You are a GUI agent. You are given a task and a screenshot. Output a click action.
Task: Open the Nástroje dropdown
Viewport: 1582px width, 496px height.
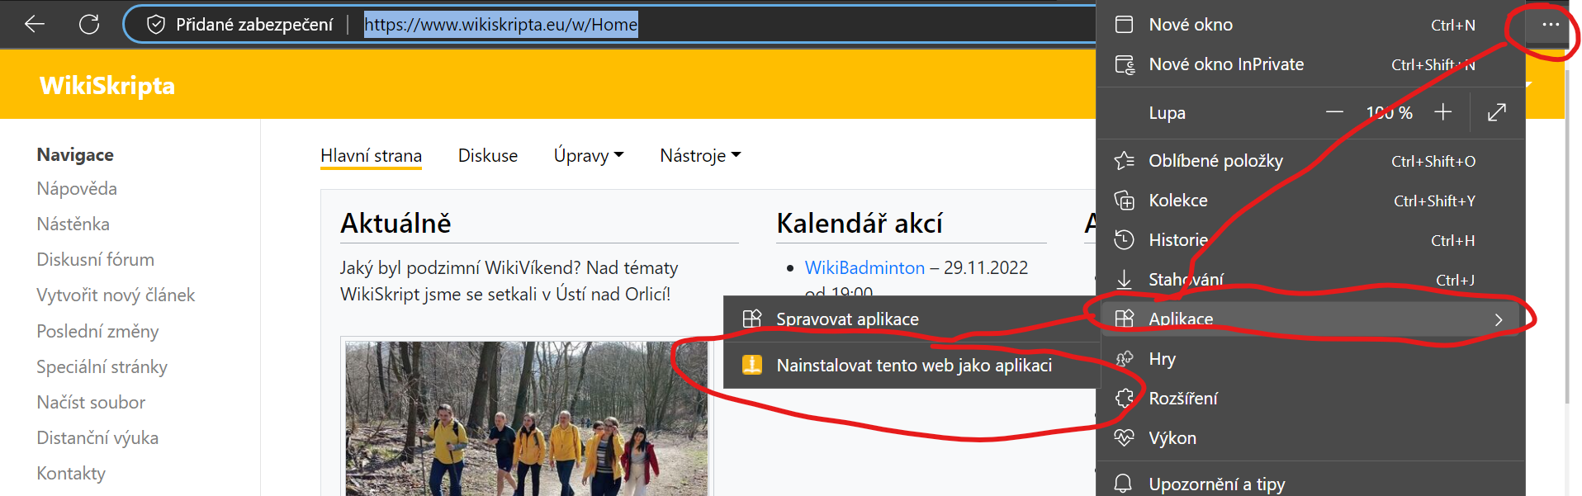[x=700, y=155]
